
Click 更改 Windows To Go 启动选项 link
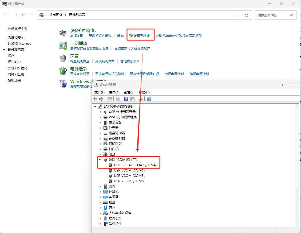tap(179, 35)
